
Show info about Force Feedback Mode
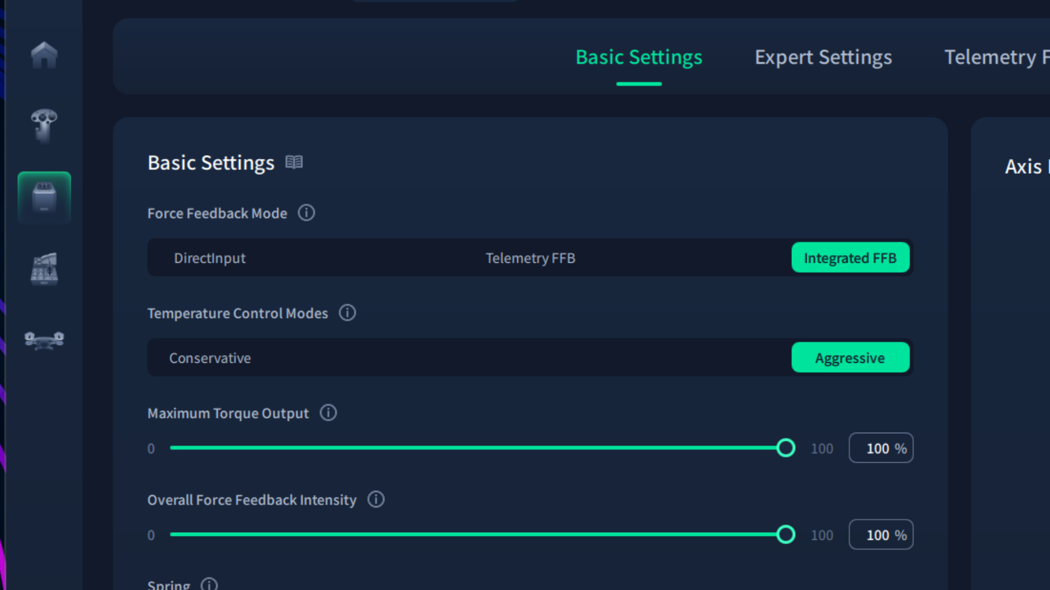tap(306, 213)
